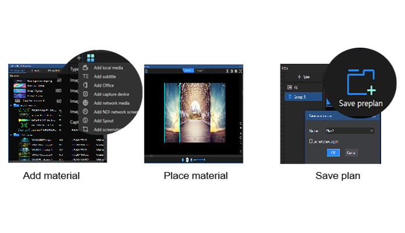The image size is (405, 233).
Task: Click play button in editor playback bar
Action: click(x=187, y=160)
